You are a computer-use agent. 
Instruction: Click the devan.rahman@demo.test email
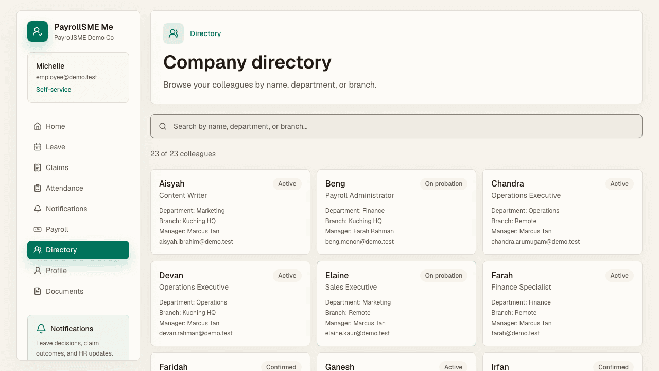pos(196,333)
